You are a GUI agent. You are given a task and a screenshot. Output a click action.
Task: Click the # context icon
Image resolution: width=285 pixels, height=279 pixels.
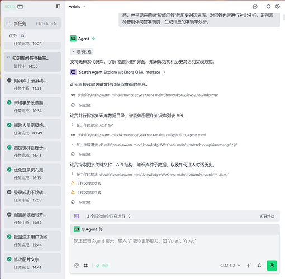85,266
